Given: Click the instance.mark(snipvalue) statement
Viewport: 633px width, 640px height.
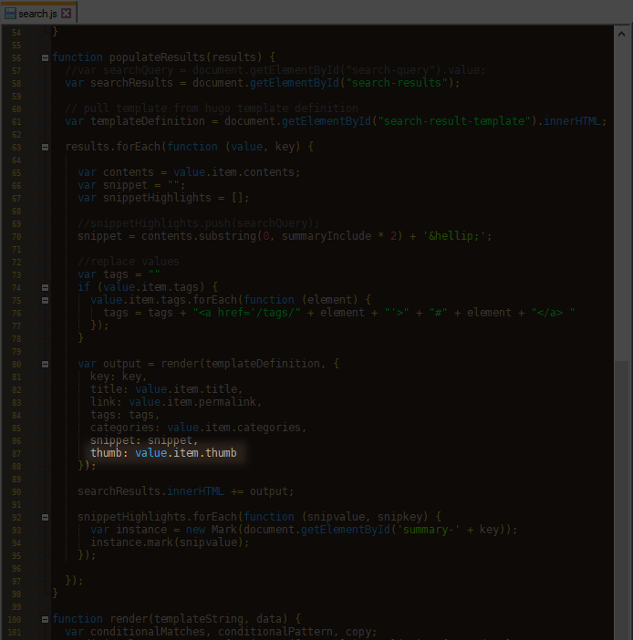Looking at the screenshot, I should point(169,542).
